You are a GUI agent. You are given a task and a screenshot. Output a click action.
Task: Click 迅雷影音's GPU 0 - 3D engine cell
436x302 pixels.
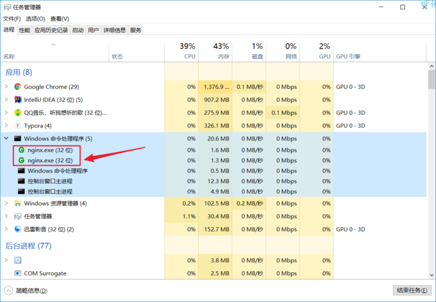(x=351, y=229)
